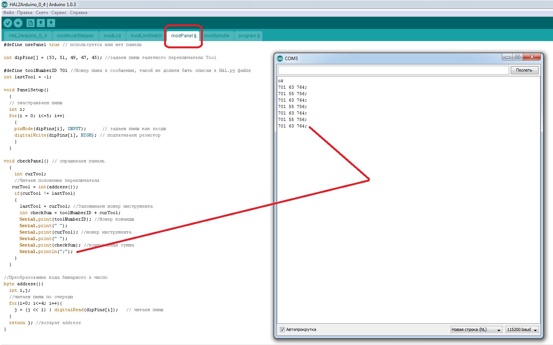Viewport: 553px width, 345px height.
Task: Open the Сервис menu
Action: pos(59,13)
